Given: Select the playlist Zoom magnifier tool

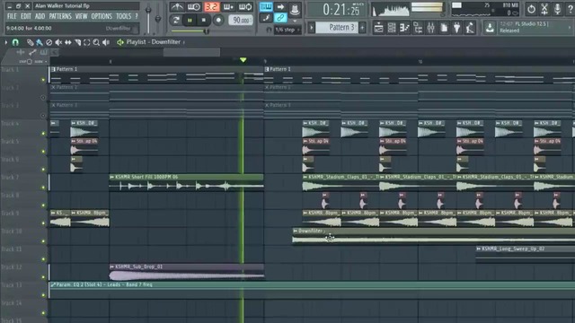Looking at the screenshot, I should point(96,42).
